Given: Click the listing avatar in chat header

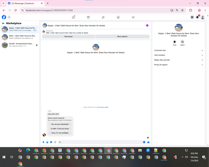Looking at the screenshot, I should 45,25.
